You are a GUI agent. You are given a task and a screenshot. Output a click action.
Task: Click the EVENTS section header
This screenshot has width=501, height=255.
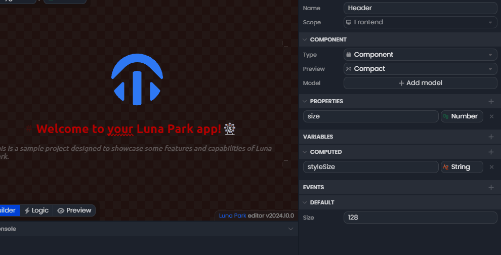coord(400,187)
